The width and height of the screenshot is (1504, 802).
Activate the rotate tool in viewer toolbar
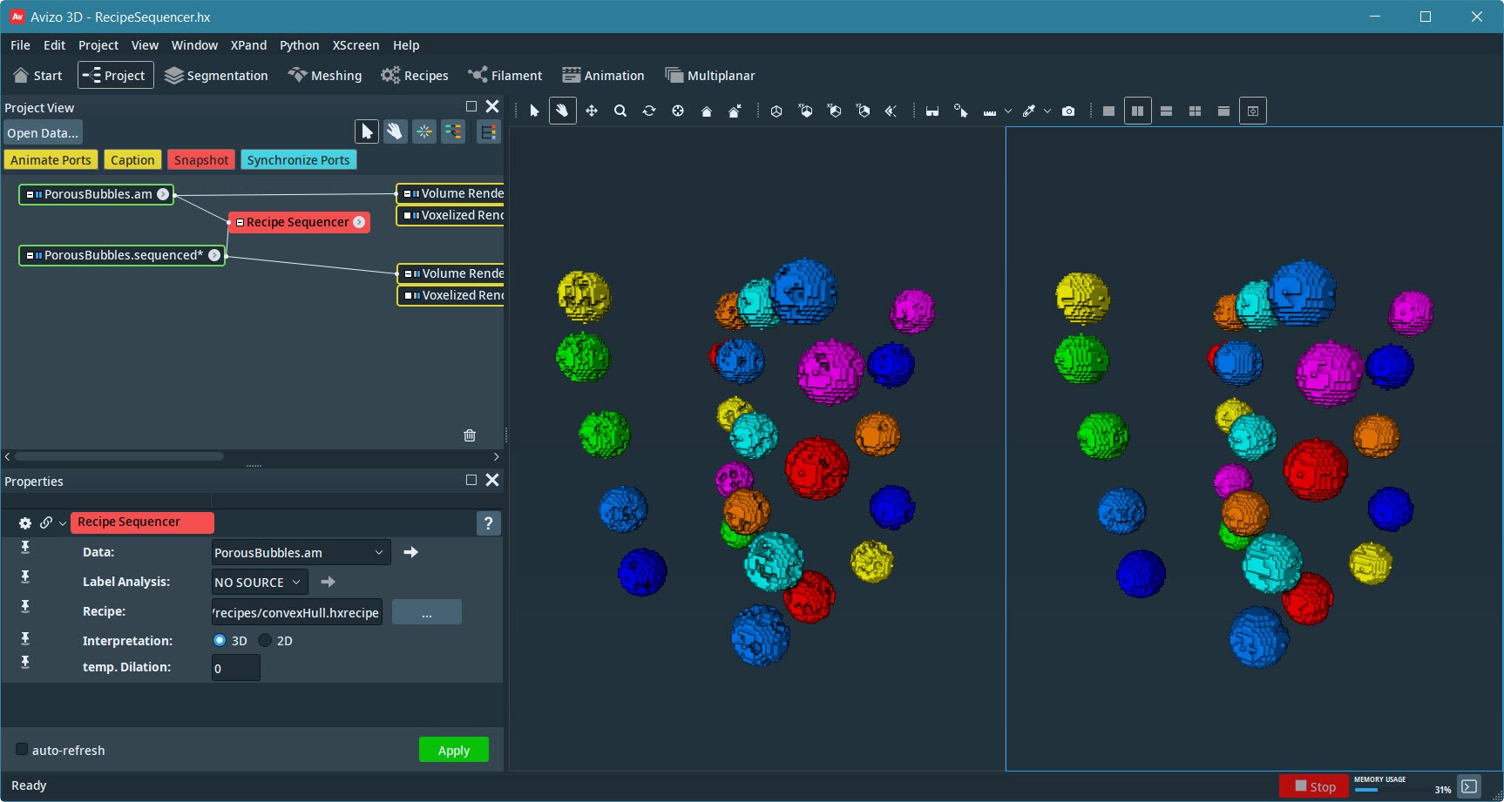pyautogui.click(x=649, y=111)
